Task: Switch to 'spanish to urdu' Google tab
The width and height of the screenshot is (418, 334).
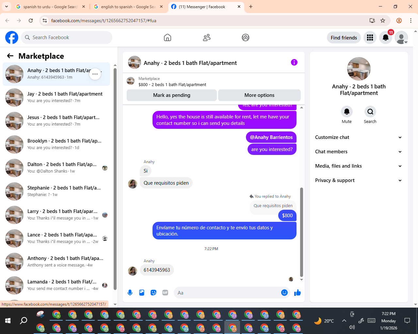Action: tap(51, 7)
